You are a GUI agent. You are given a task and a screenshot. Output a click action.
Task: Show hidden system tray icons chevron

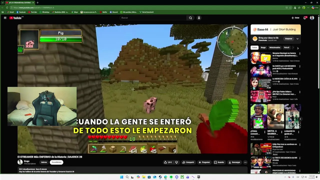(x=285, y=177)
